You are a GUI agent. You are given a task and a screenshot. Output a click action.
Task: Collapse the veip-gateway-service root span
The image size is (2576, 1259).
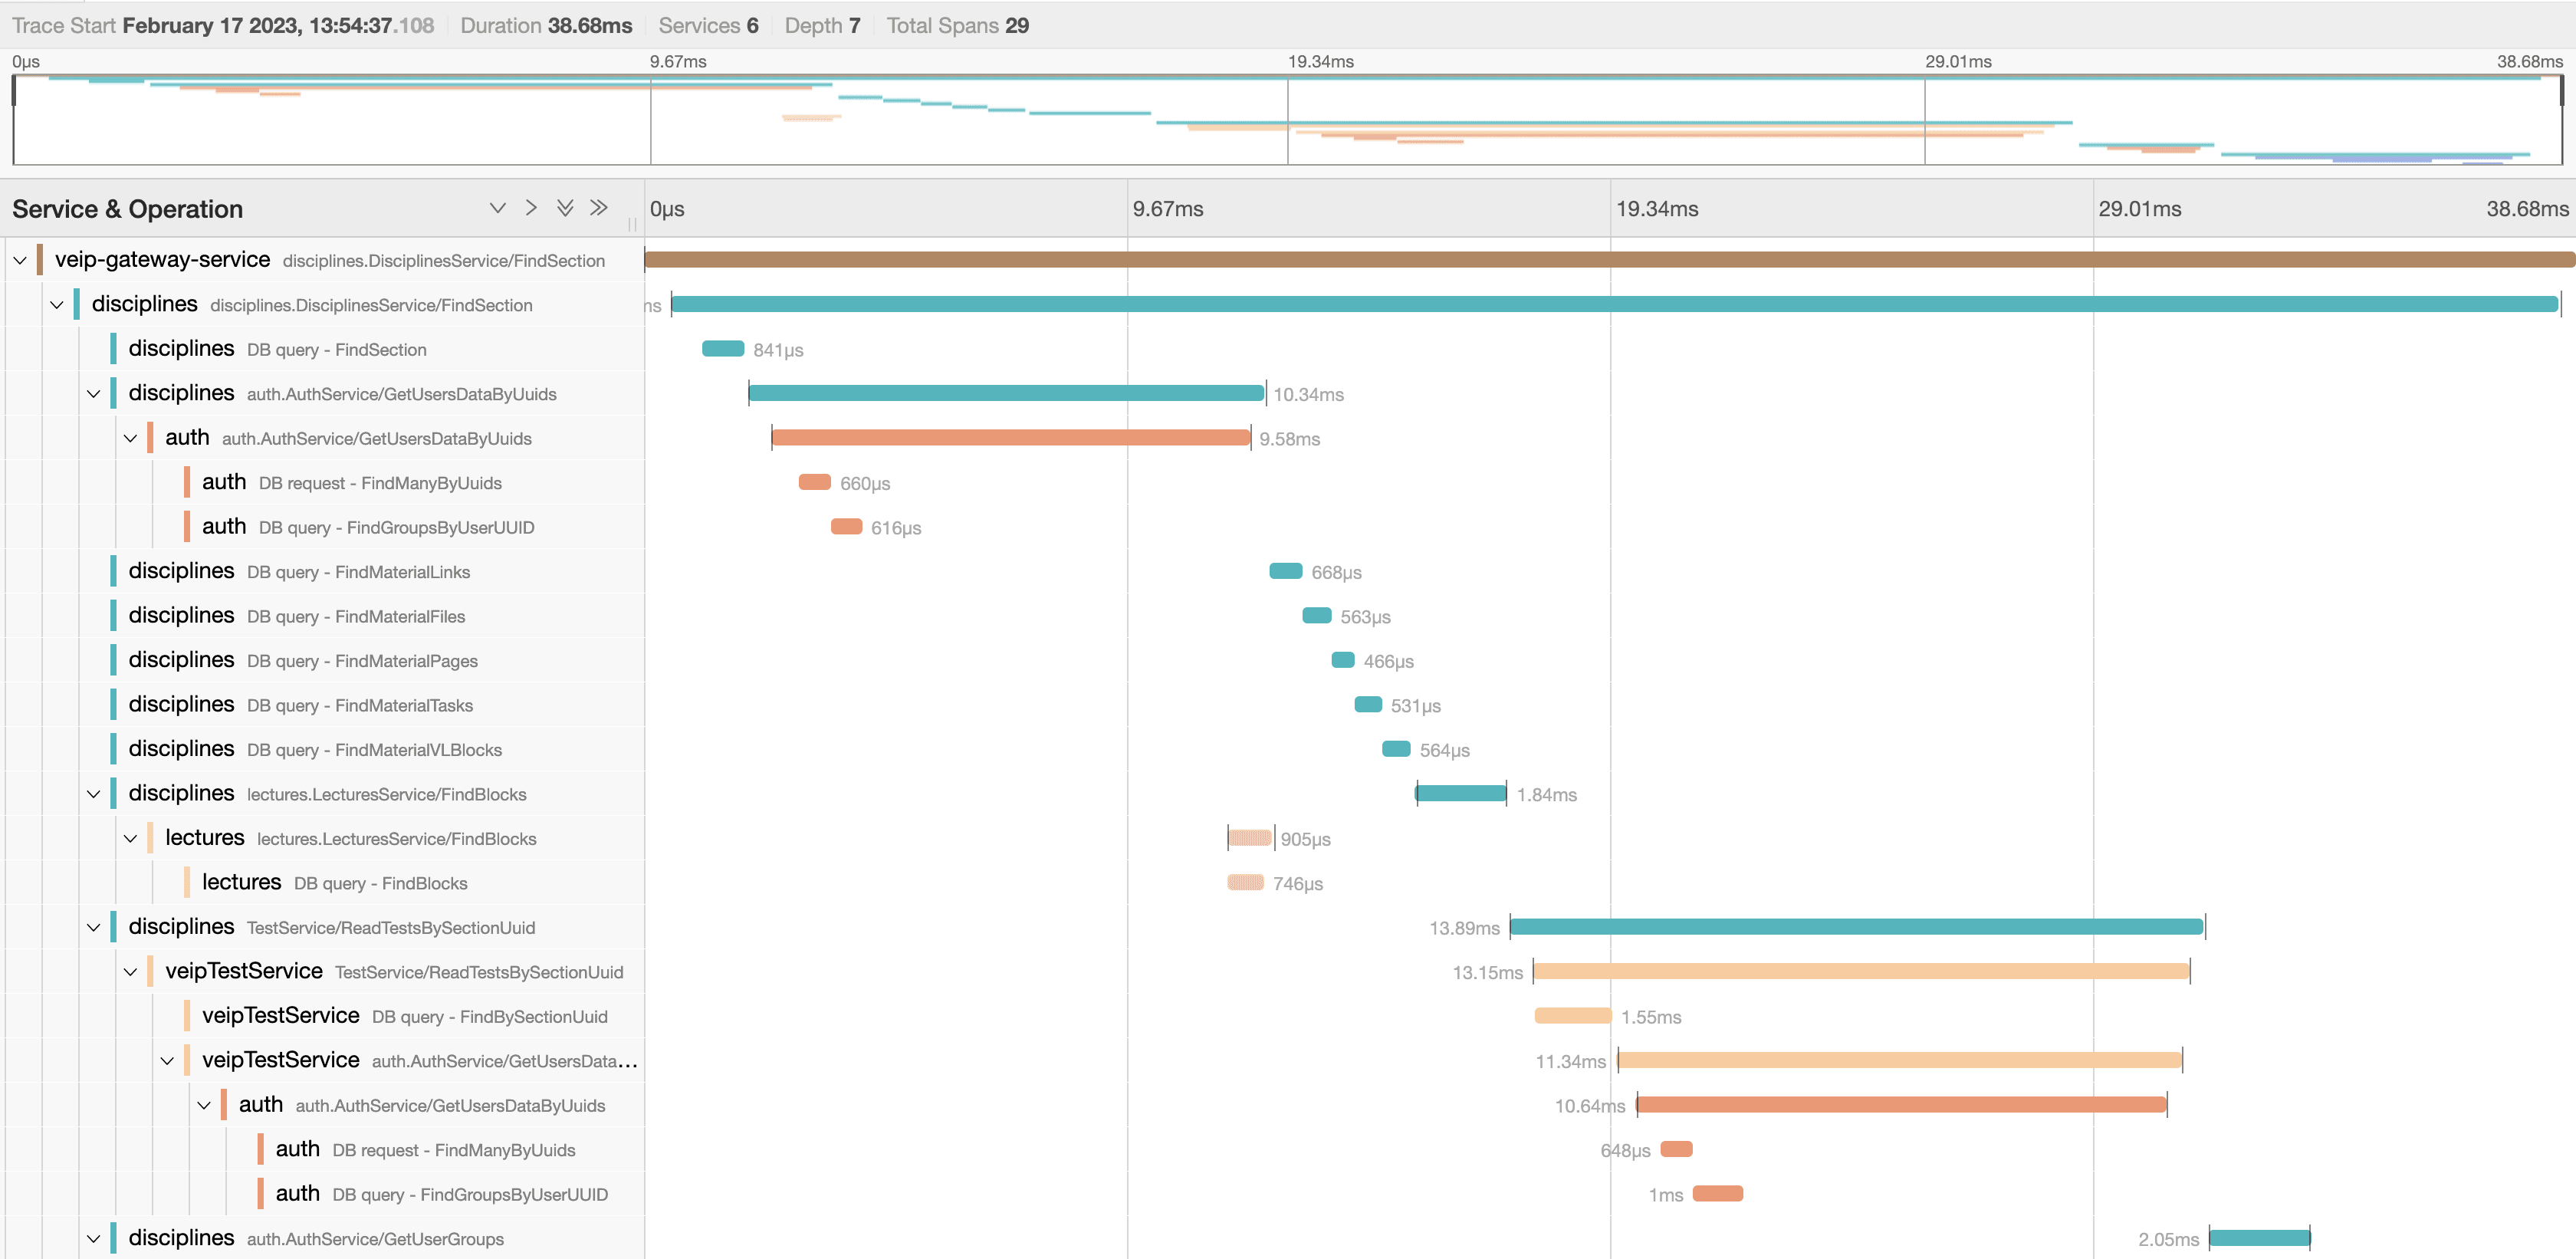tap(20, 261)
